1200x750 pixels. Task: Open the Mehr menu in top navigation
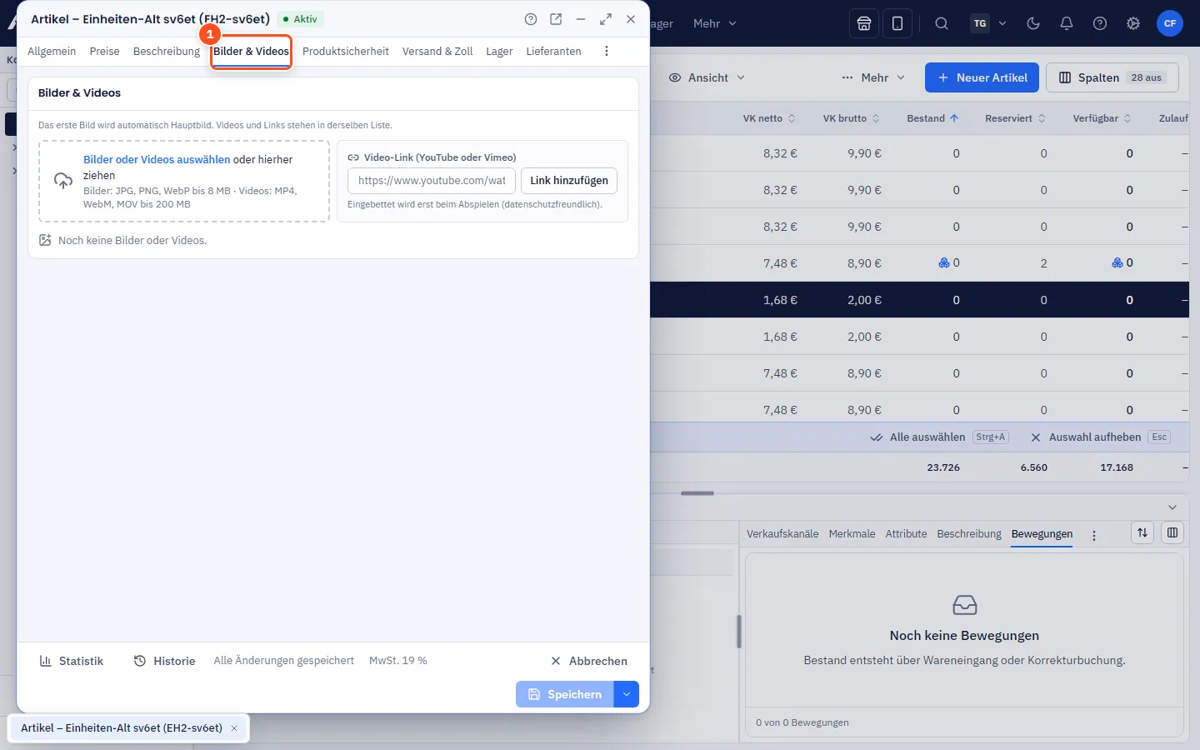(x=715, y=23)
